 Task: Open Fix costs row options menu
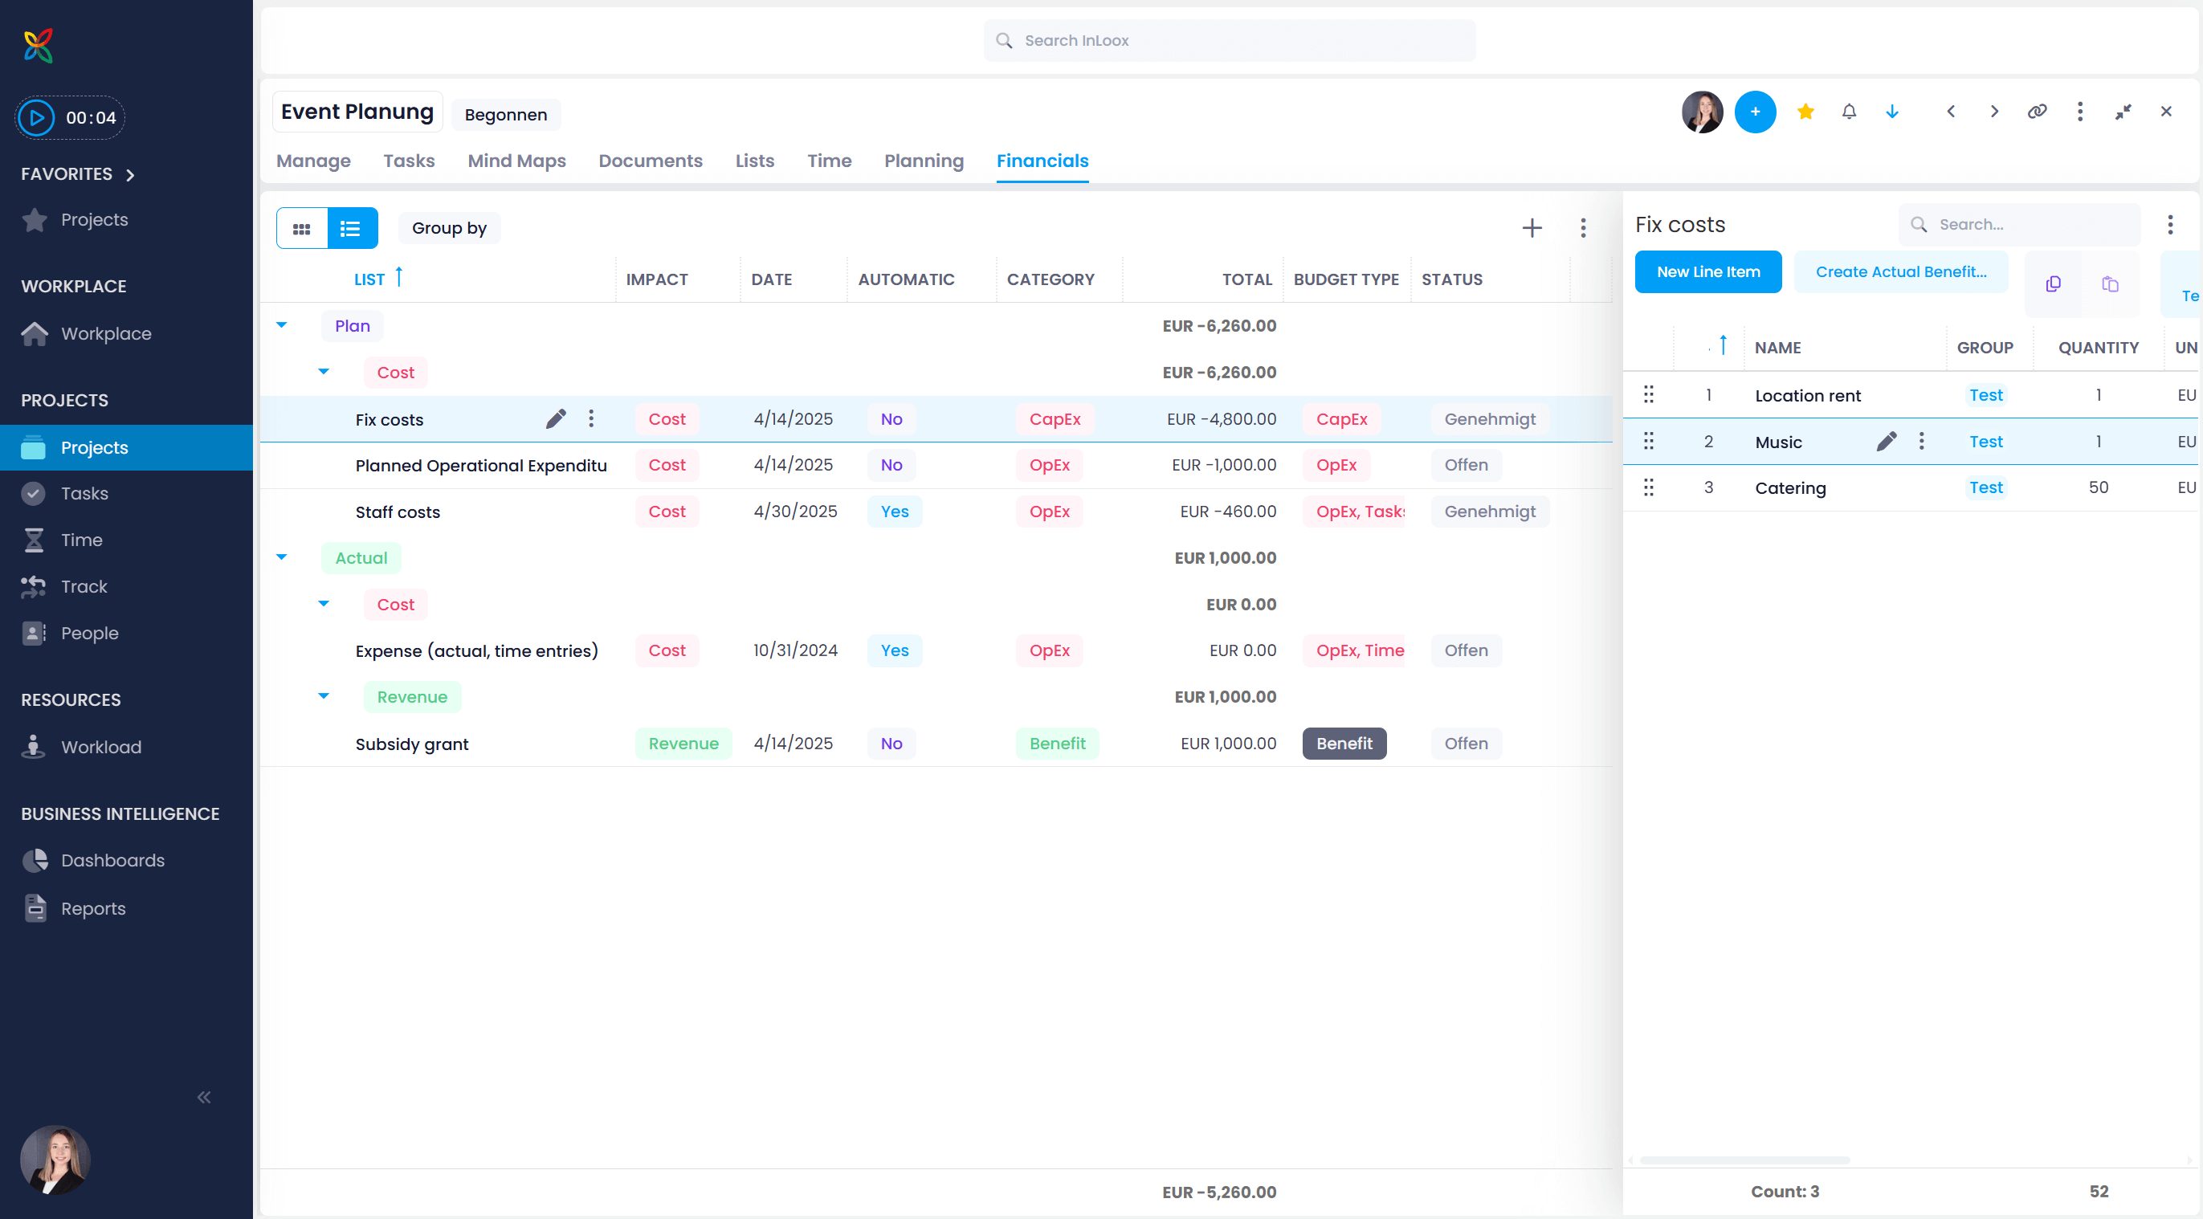pyautogui.click(x=591, y=419)
